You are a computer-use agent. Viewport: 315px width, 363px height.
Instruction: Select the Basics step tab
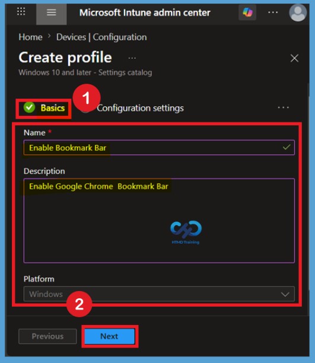44,108
